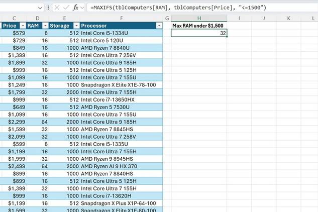Screen dimensions: 318x212
Task: Click into the MAXIFS formula input field
Action: point(202,8)
